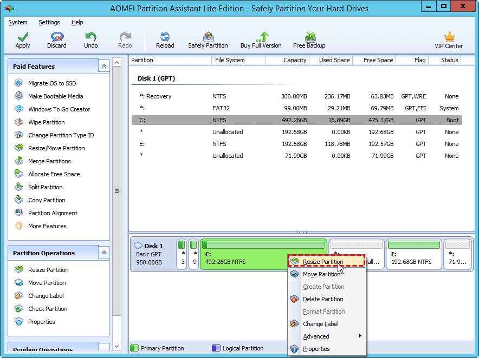The image size is (479, 358).
Task: Click Move Partition in Partition Operations panel
Action: point(47,283)
